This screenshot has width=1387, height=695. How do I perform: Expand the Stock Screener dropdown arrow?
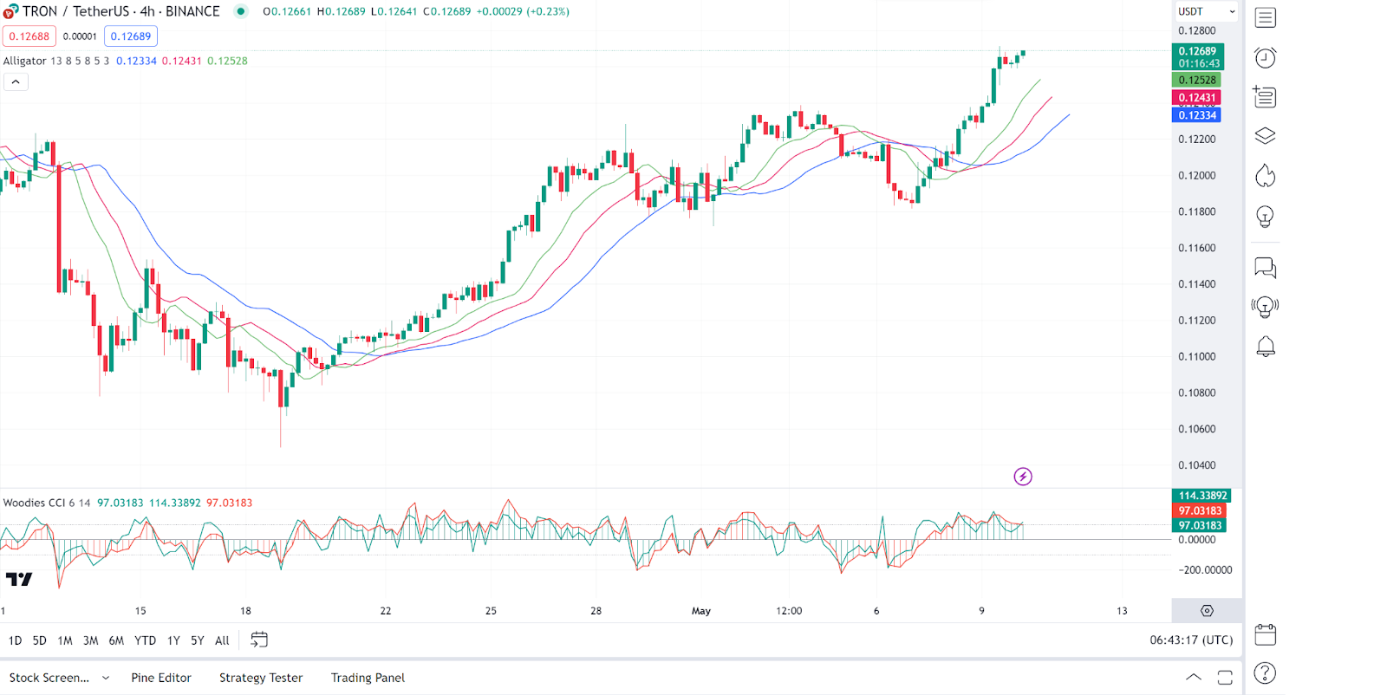click(106, 678)
